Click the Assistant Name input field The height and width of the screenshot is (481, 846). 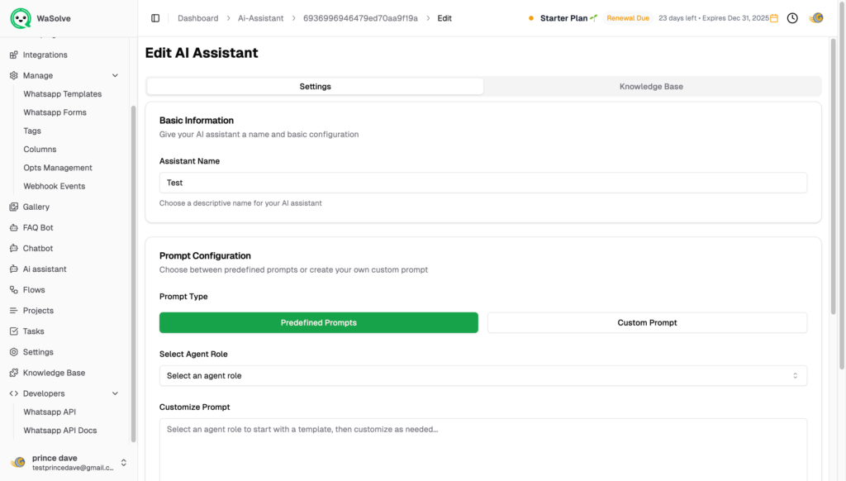tap(482, 183)
